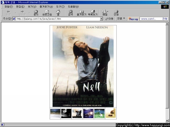Click the vertical scrollbar down arrow
The image size is (170, 127).
167,121
